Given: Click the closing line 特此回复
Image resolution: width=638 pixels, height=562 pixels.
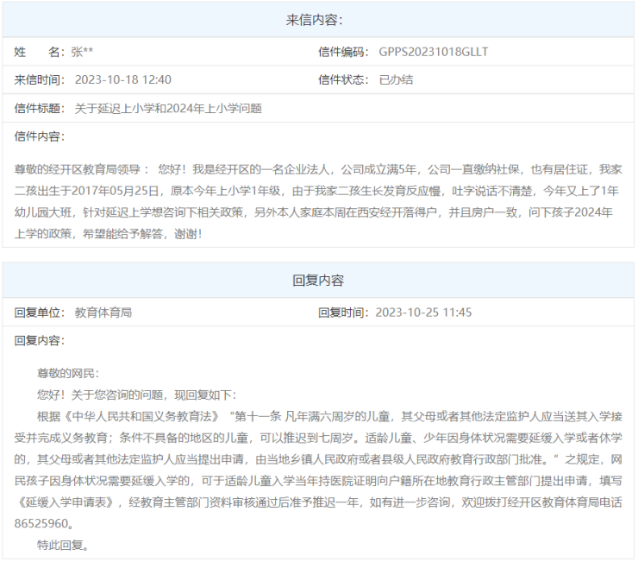Looking at the screenshot, I should (62, 546).
